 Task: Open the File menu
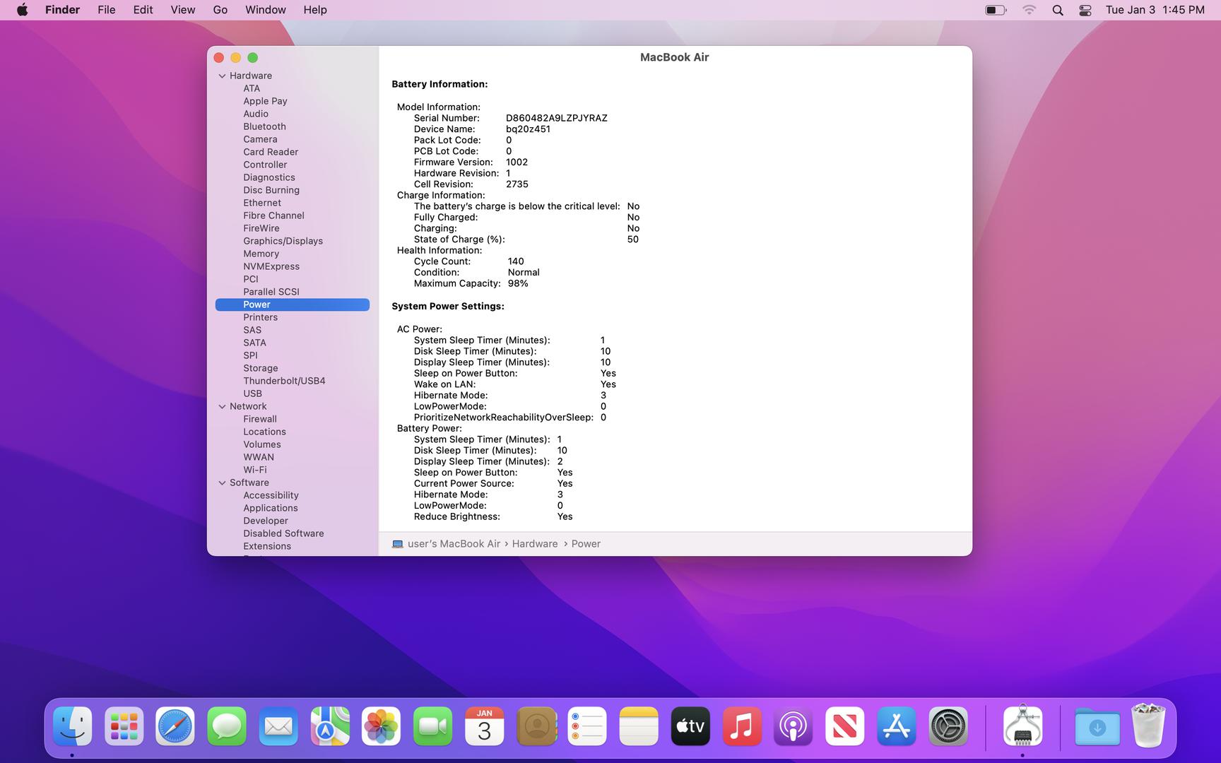(107, 10)
